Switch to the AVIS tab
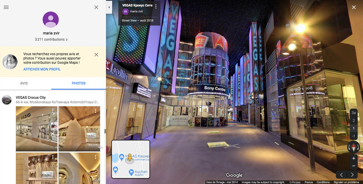The width and height of the screenshot is (363, 184). [x=24, y=83]
